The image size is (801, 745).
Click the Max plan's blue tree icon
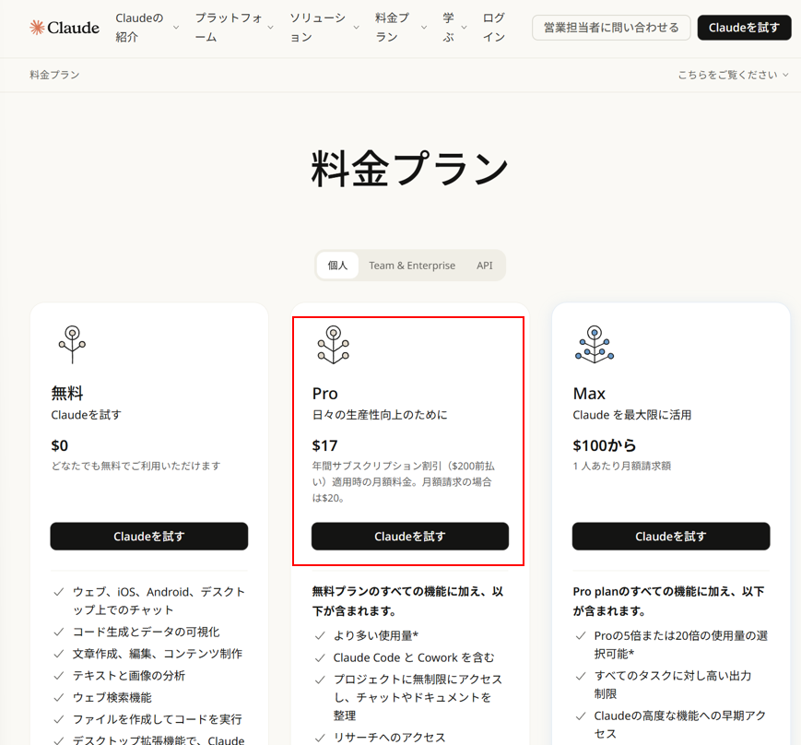594,345
